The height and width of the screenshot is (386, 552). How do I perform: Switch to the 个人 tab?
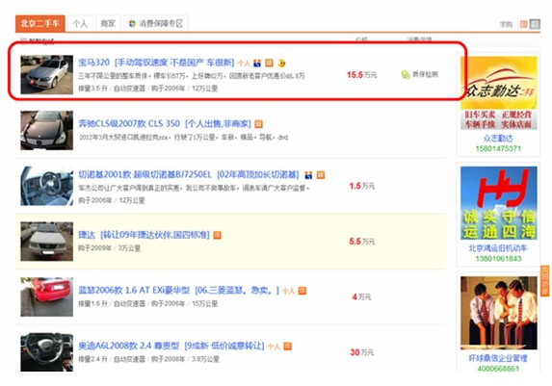(x=80, y=23)
